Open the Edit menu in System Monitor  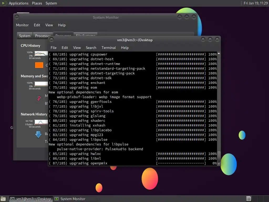click(37, 25)
